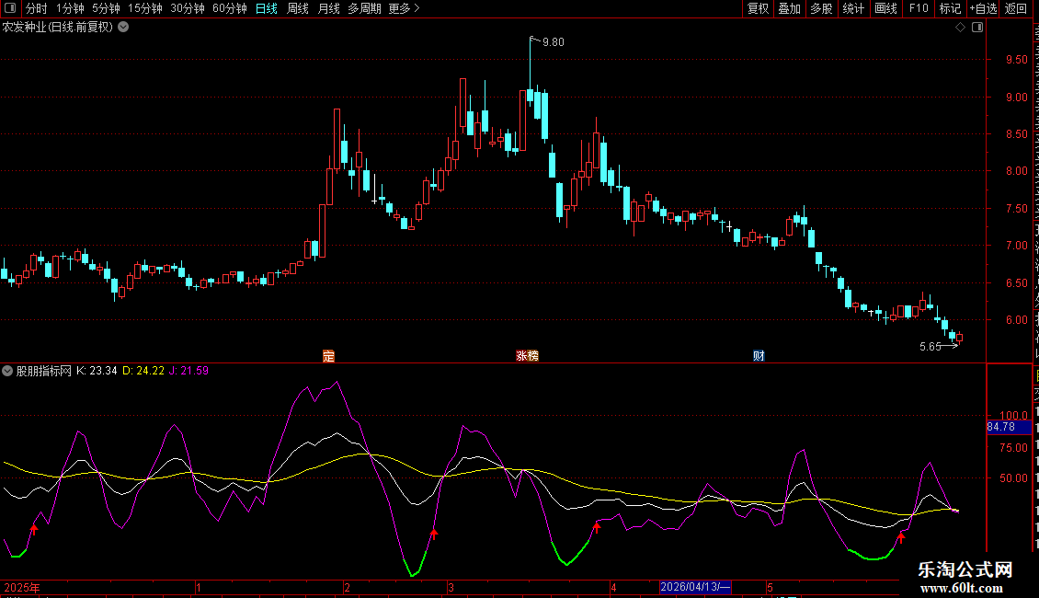Select the 1分钟 period tab
Screen dimensions: 1039x598
(x=70, y=8)
